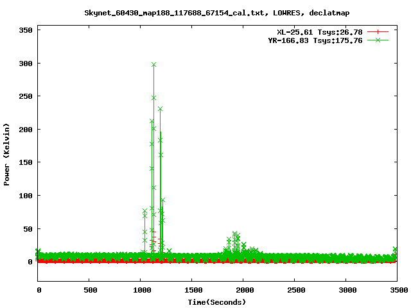Click the green spike peak near 230 Kelvin
This screenshot has height=308, width=411.
[x=160, y=109]
